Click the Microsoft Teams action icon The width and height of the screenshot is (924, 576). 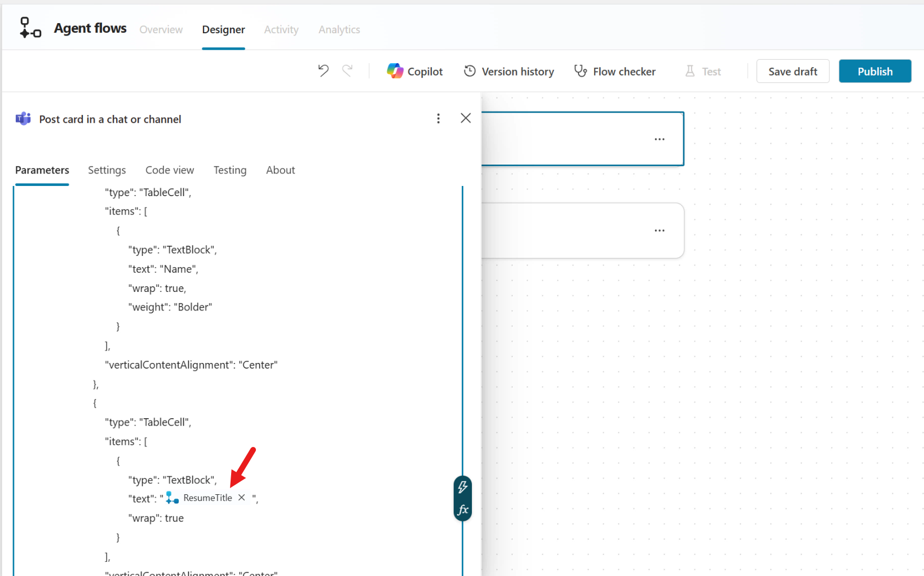click(x=23, y=119)
